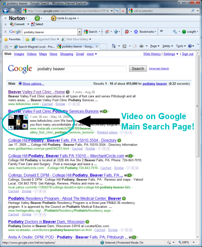Open the Shopping link
The image size is (202, 247).
pyautogui.click(x=67, y=54)
